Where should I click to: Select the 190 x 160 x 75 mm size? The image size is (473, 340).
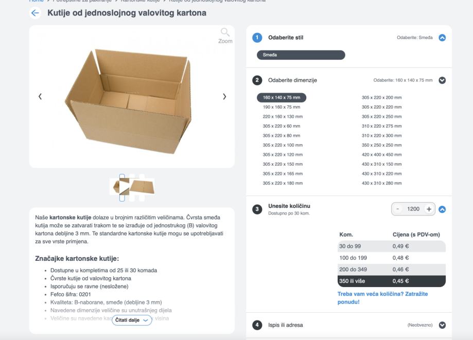point(281,107)
